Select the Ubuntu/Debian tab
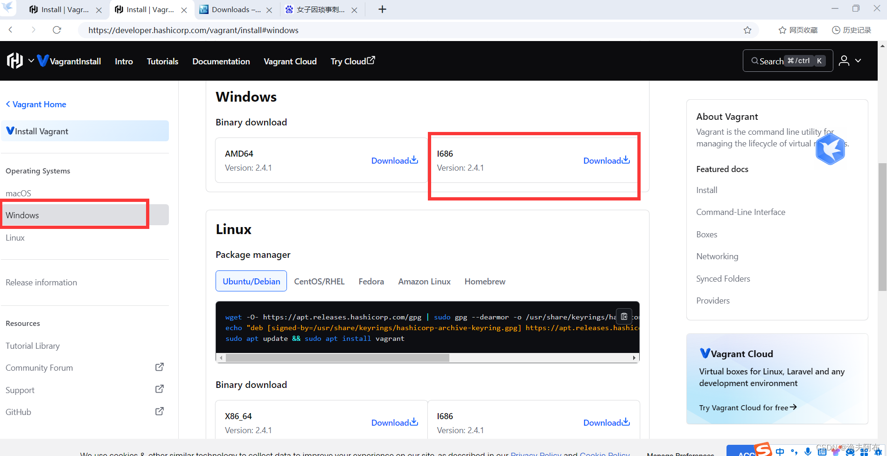 [251, 281]
